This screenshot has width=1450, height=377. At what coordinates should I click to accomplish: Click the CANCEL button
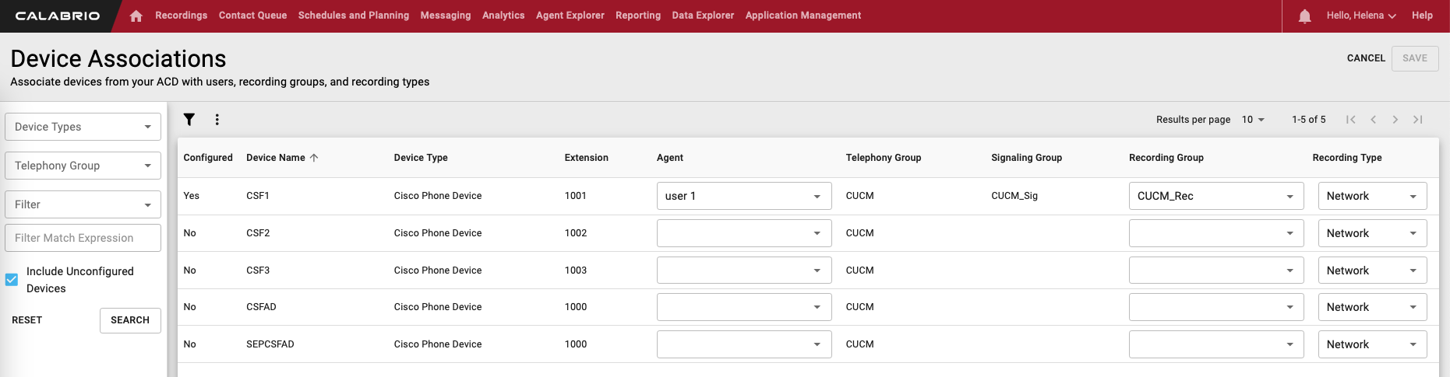click(x=1366, y=58)
